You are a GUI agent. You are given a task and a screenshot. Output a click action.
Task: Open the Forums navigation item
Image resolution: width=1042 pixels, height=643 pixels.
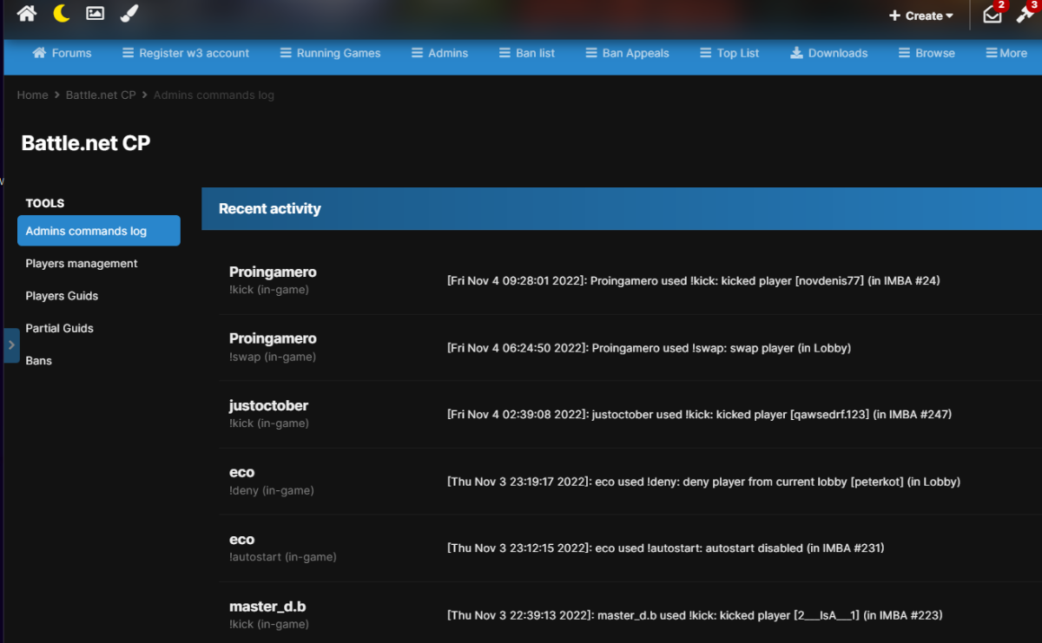pos(62,53)
